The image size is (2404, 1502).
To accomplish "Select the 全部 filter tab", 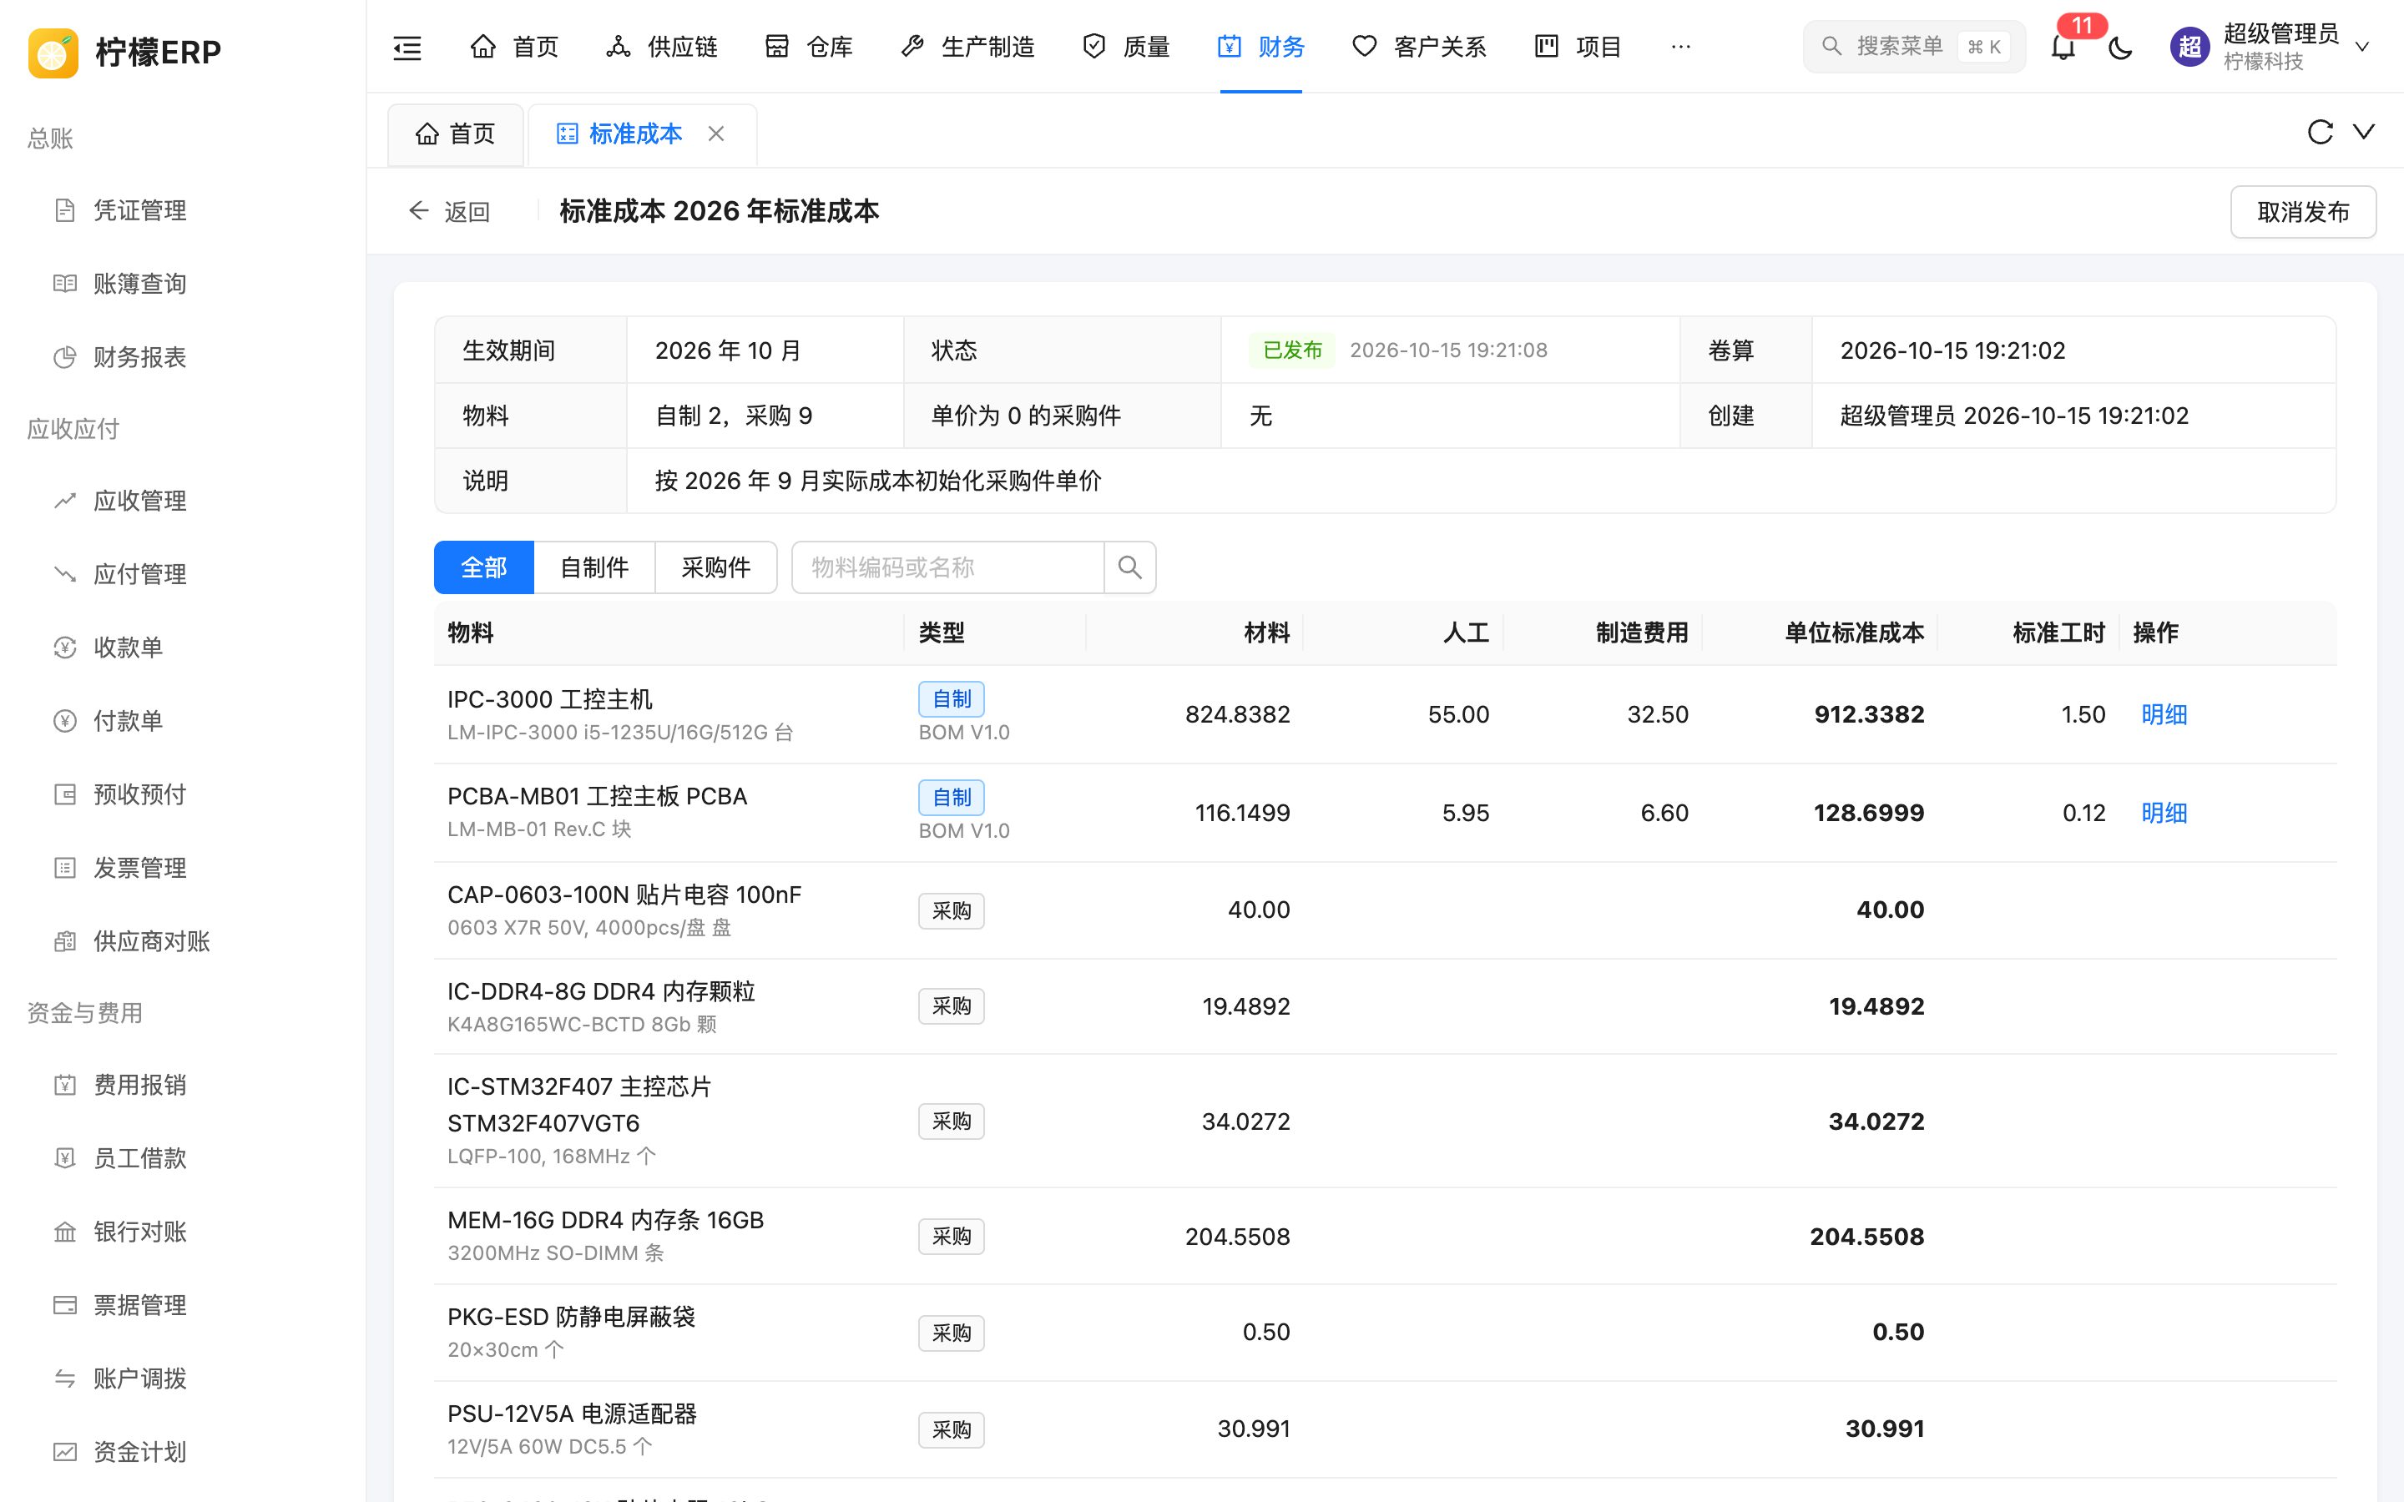I will [484, 567].
